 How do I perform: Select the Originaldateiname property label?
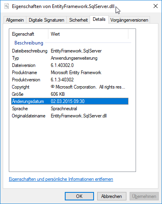click(x=28, y=116)
